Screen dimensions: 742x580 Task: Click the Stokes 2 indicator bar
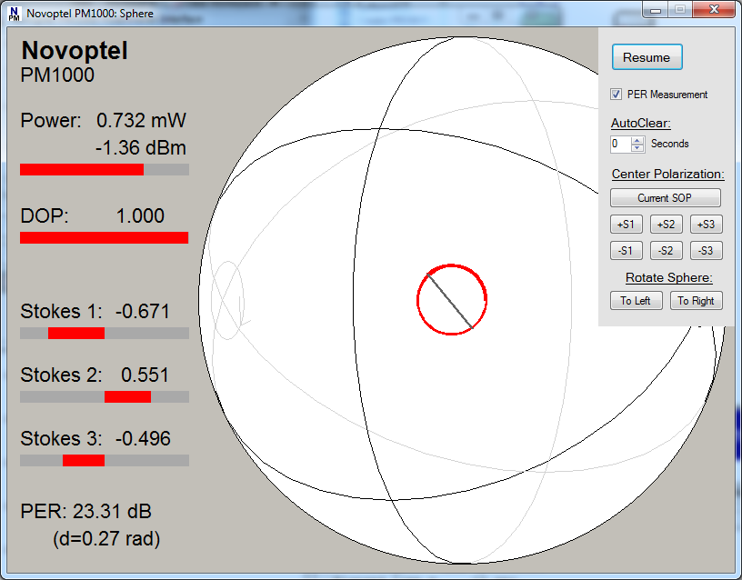click(x=127, y=396)
